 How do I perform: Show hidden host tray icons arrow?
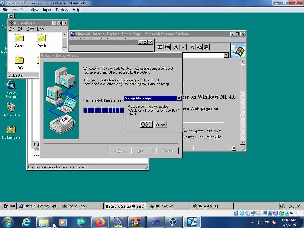252,222
